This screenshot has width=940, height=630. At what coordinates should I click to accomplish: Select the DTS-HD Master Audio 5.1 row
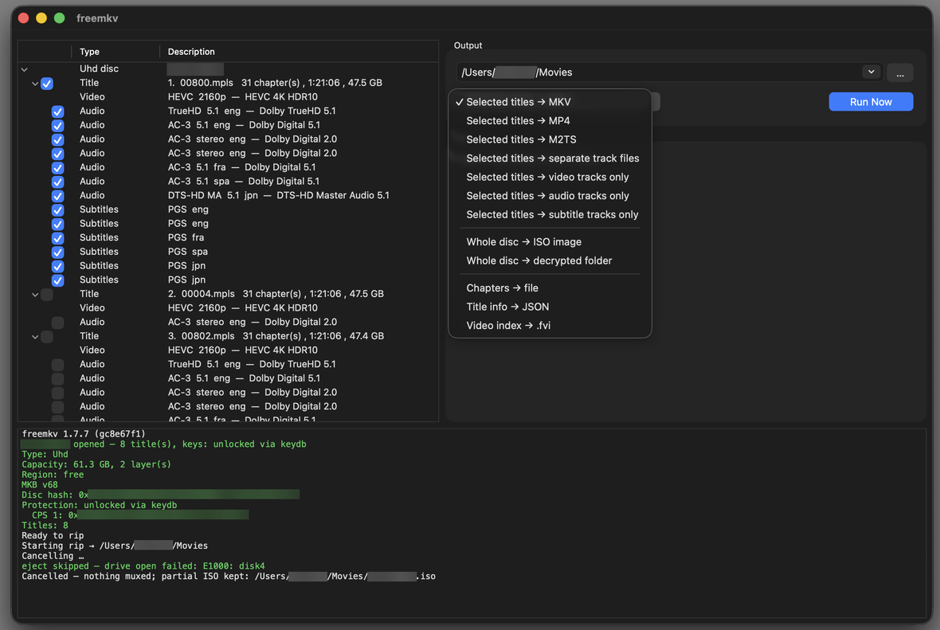point(228,195)
